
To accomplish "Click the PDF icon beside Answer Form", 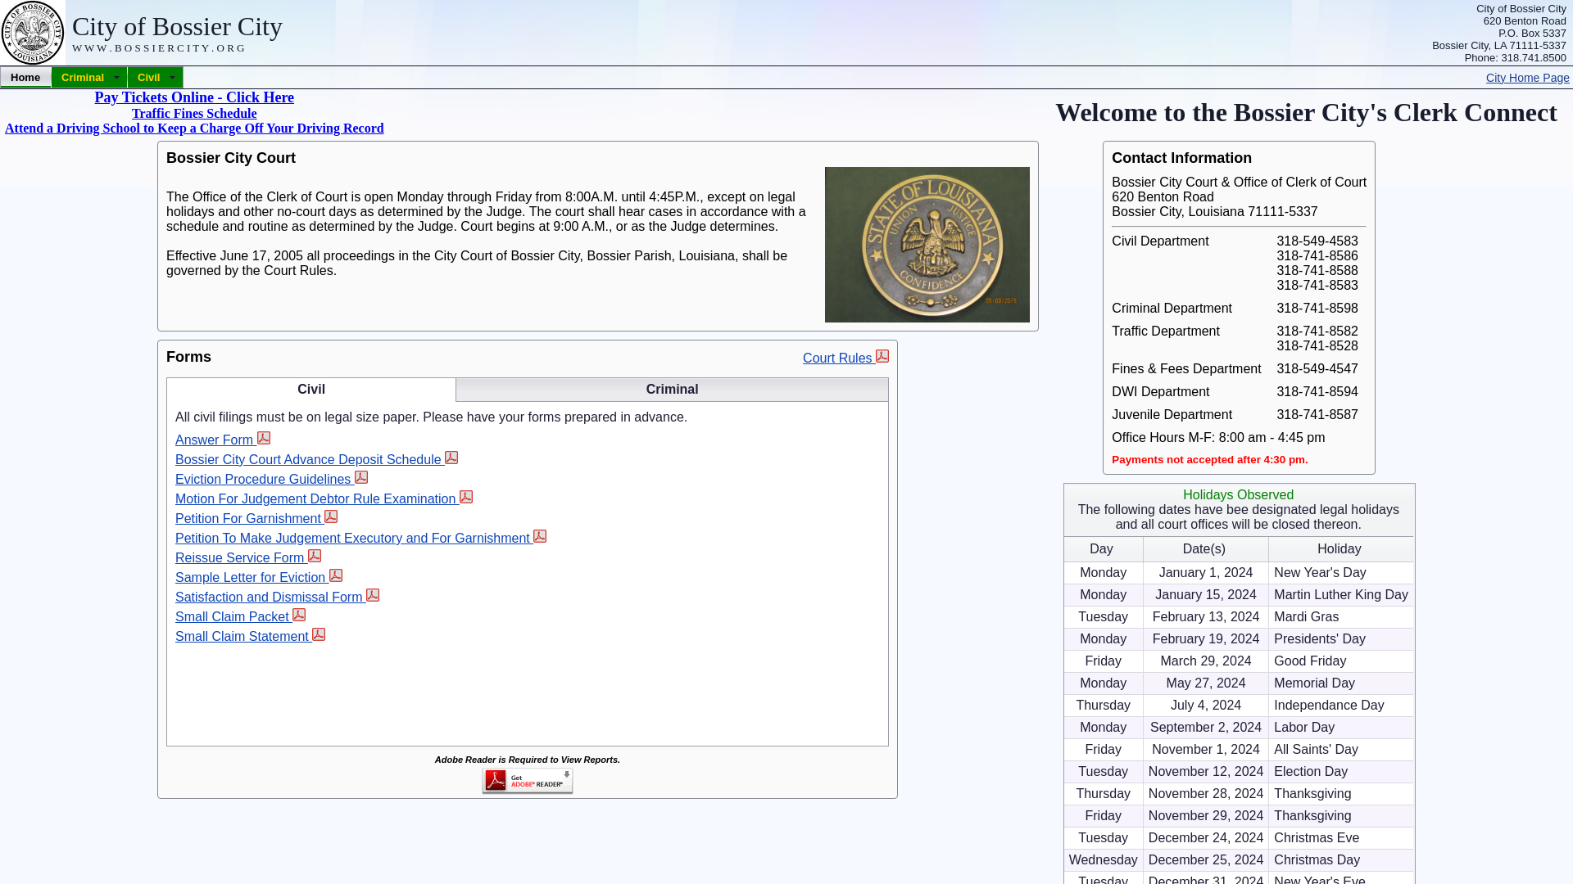I will [264, 438].
